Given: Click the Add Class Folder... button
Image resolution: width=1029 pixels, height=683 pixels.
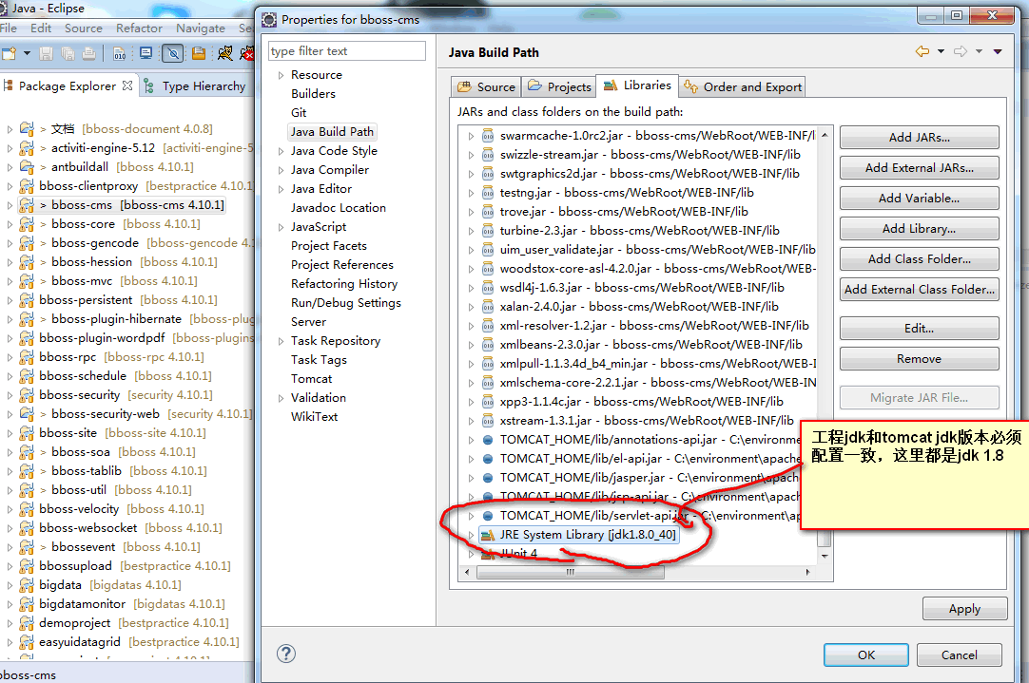Looking at the screenshot, I should coord(919,259).
